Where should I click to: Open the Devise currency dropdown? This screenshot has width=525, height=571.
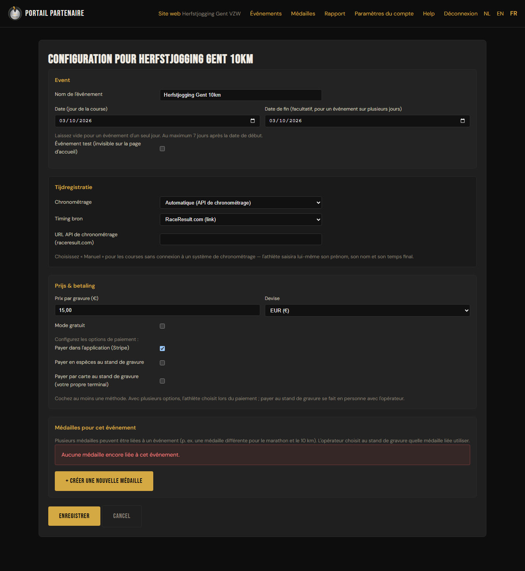click(x=367, y=310)
